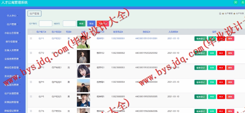The width and height of the screenshot is (245, 113).
Task: Click the green 查询 search button
Action: pos(81,23)
